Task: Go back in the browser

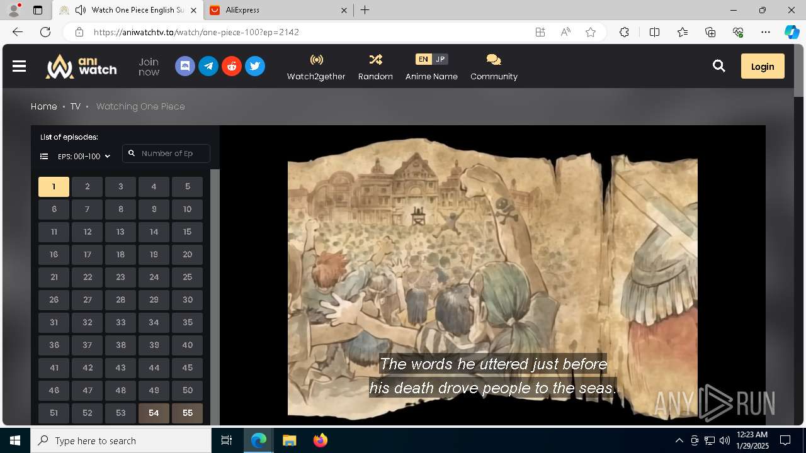Action: 18,32
